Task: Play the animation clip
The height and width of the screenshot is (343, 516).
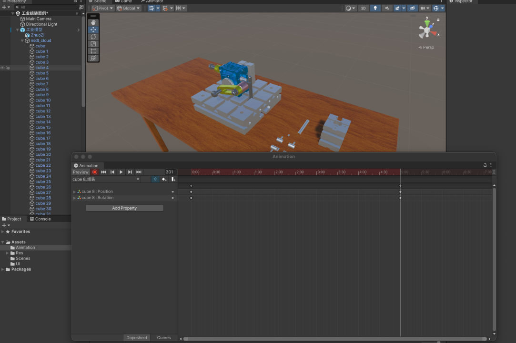Action: coord(121,172)
